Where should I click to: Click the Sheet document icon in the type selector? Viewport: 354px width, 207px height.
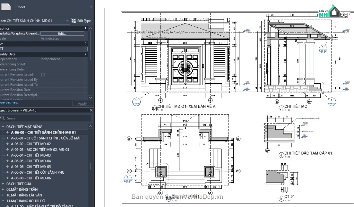[6, 7]
